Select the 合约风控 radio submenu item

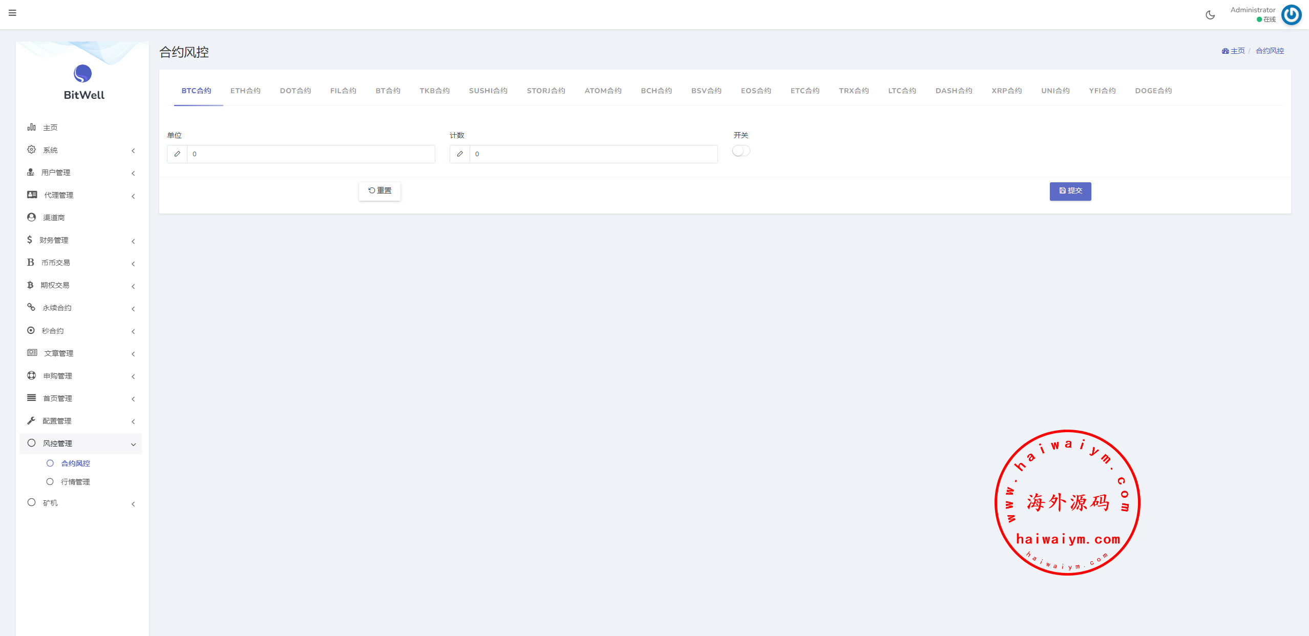click(50, 463)
